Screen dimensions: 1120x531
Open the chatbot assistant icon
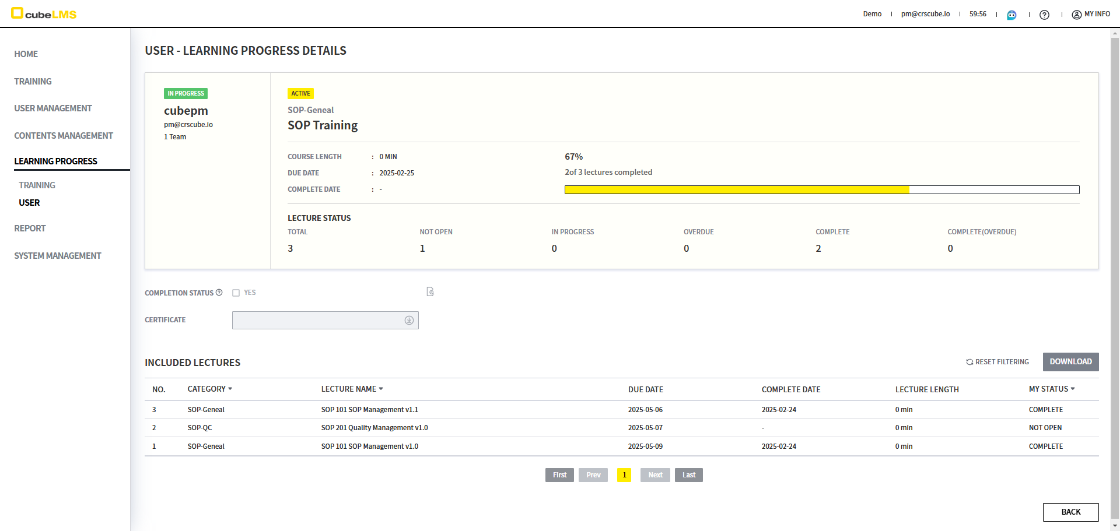tap(1012, 15)
